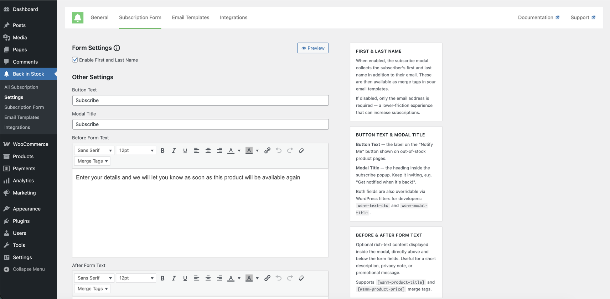
Task: Apply text color in Before Form Text toolbar
Action: [231, 150]
